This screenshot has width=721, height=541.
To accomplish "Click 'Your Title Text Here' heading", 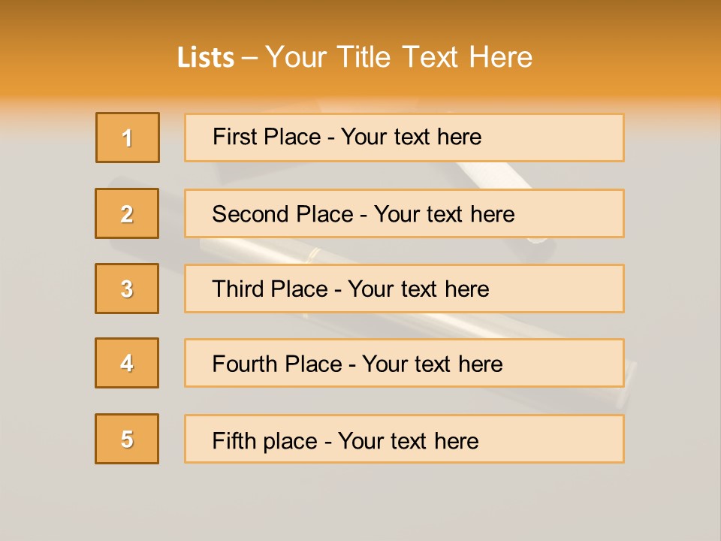I will [399, 57].
